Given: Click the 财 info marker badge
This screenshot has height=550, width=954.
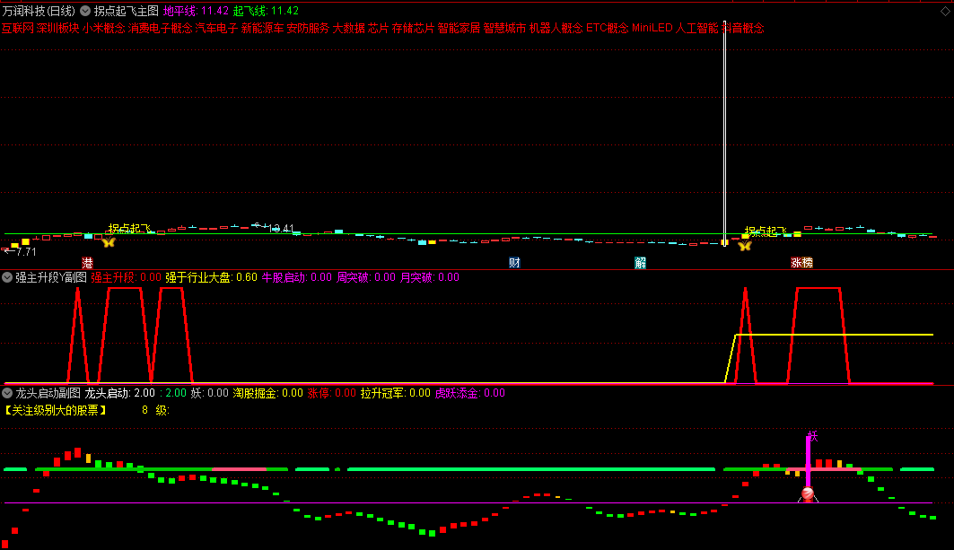Looking at the screenshot, I should pyautogui.click(x=514, y=263).
